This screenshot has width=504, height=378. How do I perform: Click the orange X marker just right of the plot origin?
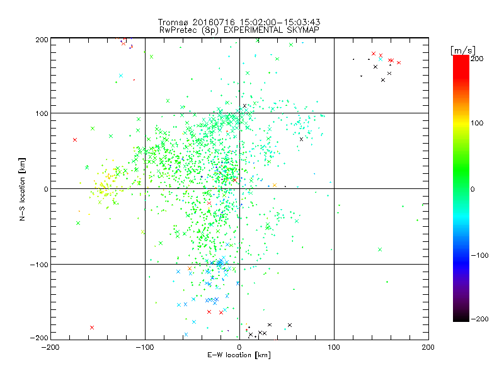coord(275,185)
